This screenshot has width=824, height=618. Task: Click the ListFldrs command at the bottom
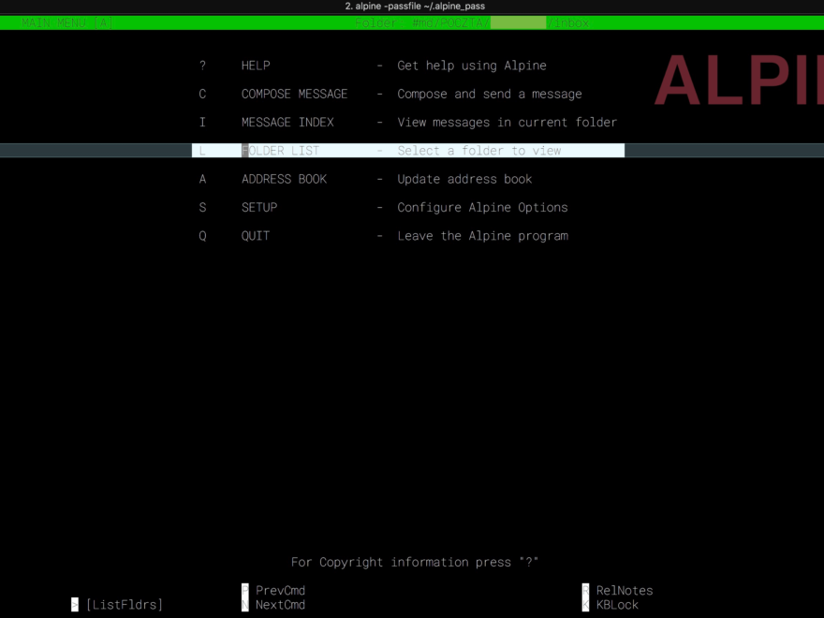pyautogui.click(x=125, y=605)
